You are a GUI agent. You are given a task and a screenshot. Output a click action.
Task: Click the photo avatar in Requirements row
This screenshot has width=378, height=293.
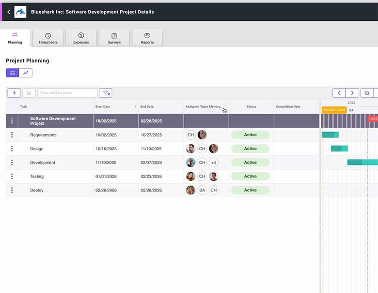tap(202, 135)
